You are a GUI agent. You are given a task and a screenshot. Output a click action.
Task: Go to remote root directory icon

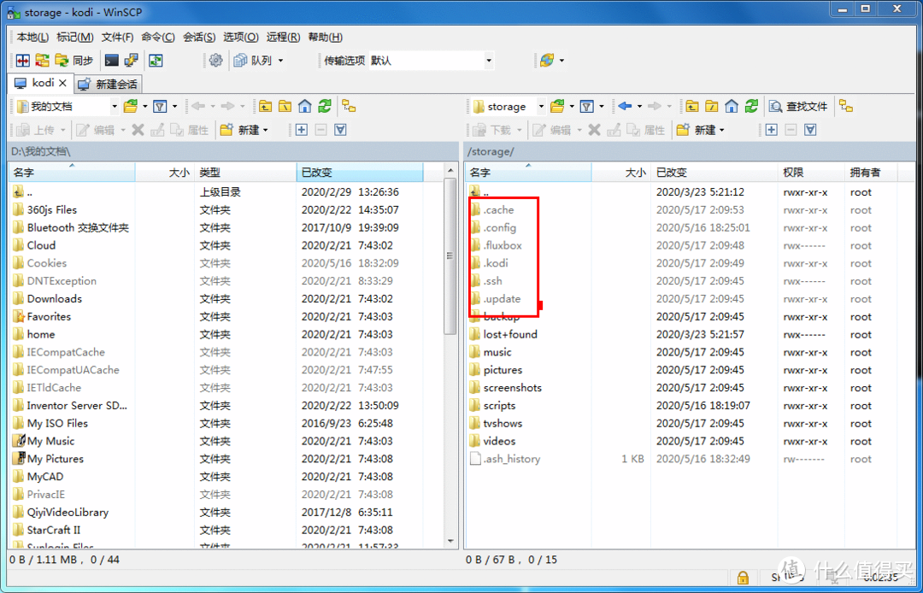(712, 107)
